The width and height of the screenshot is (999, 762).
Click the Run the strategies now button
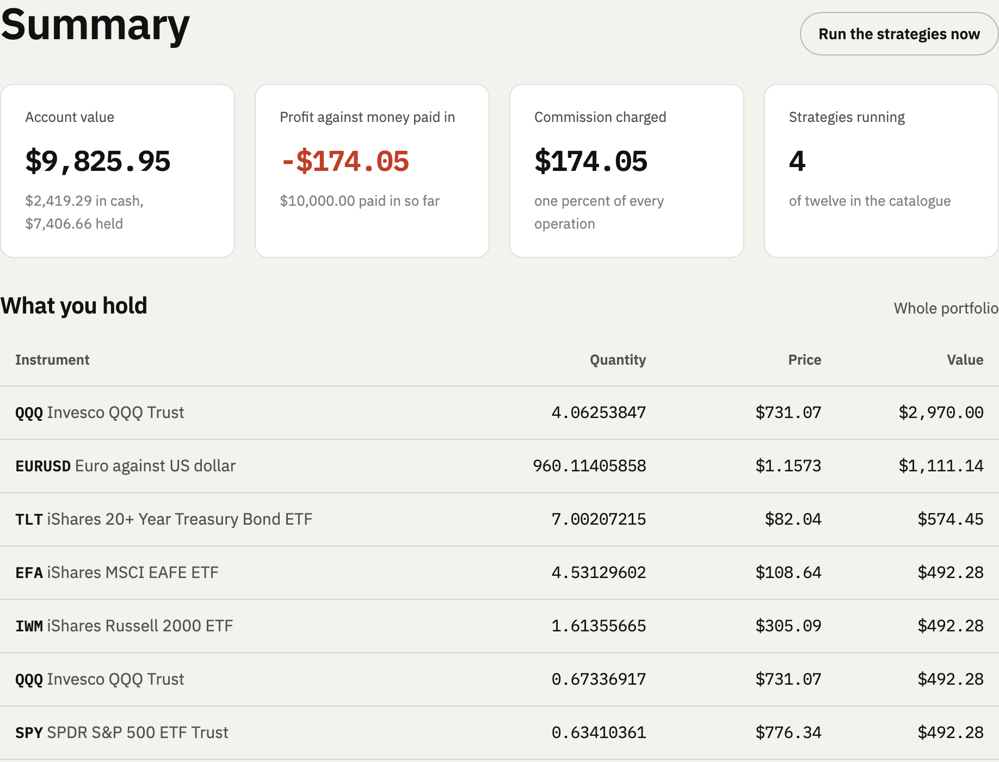(899, 34)
